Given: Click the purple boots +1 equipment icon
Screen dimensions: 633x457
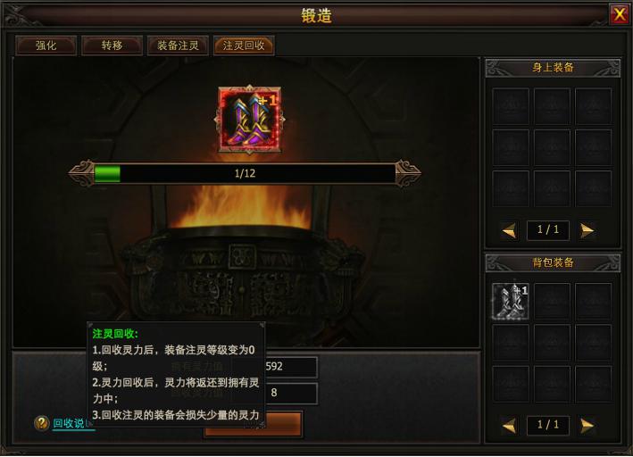Looking at the screenshot, I should [249, 120].
